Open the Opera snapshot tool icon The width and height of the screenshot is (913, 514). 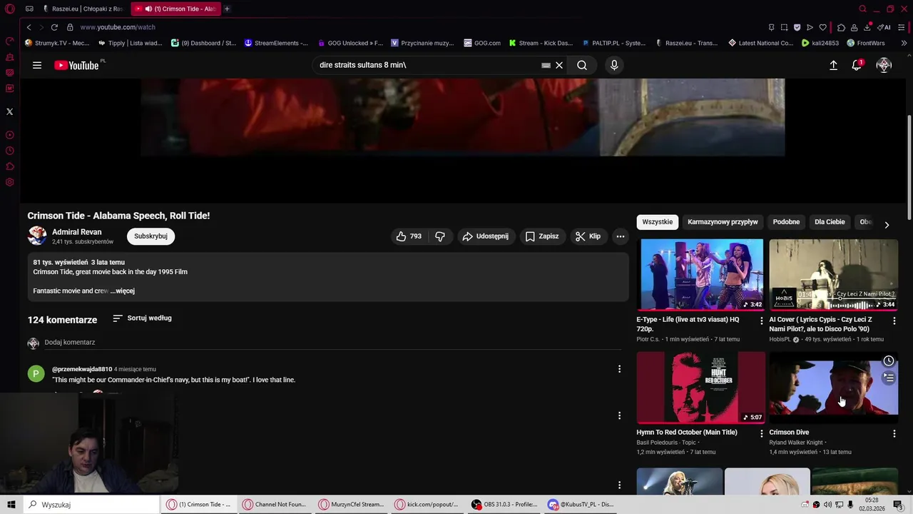click(x=784, y=27)
